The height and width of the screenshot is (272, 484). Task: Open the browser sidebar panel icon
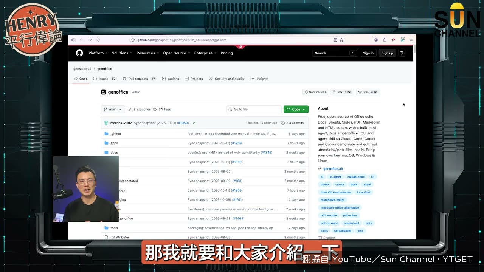pyautogui.click(x=73, y=40)
